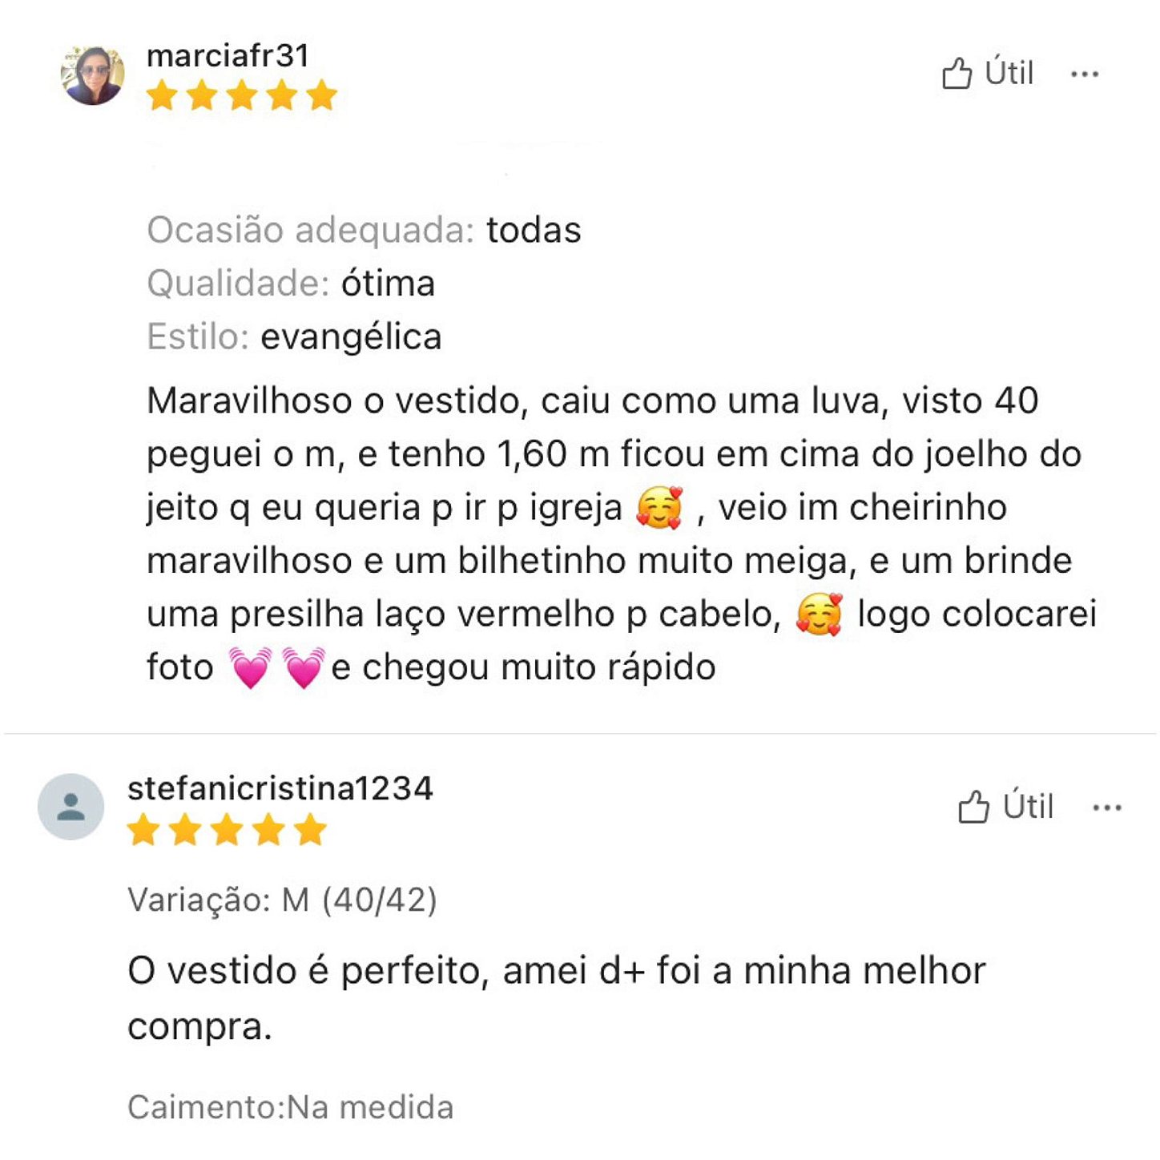
Task: Click the "Qualidade: ótima" attribute line
Action: pyautogui.click(x=291, y=284)
